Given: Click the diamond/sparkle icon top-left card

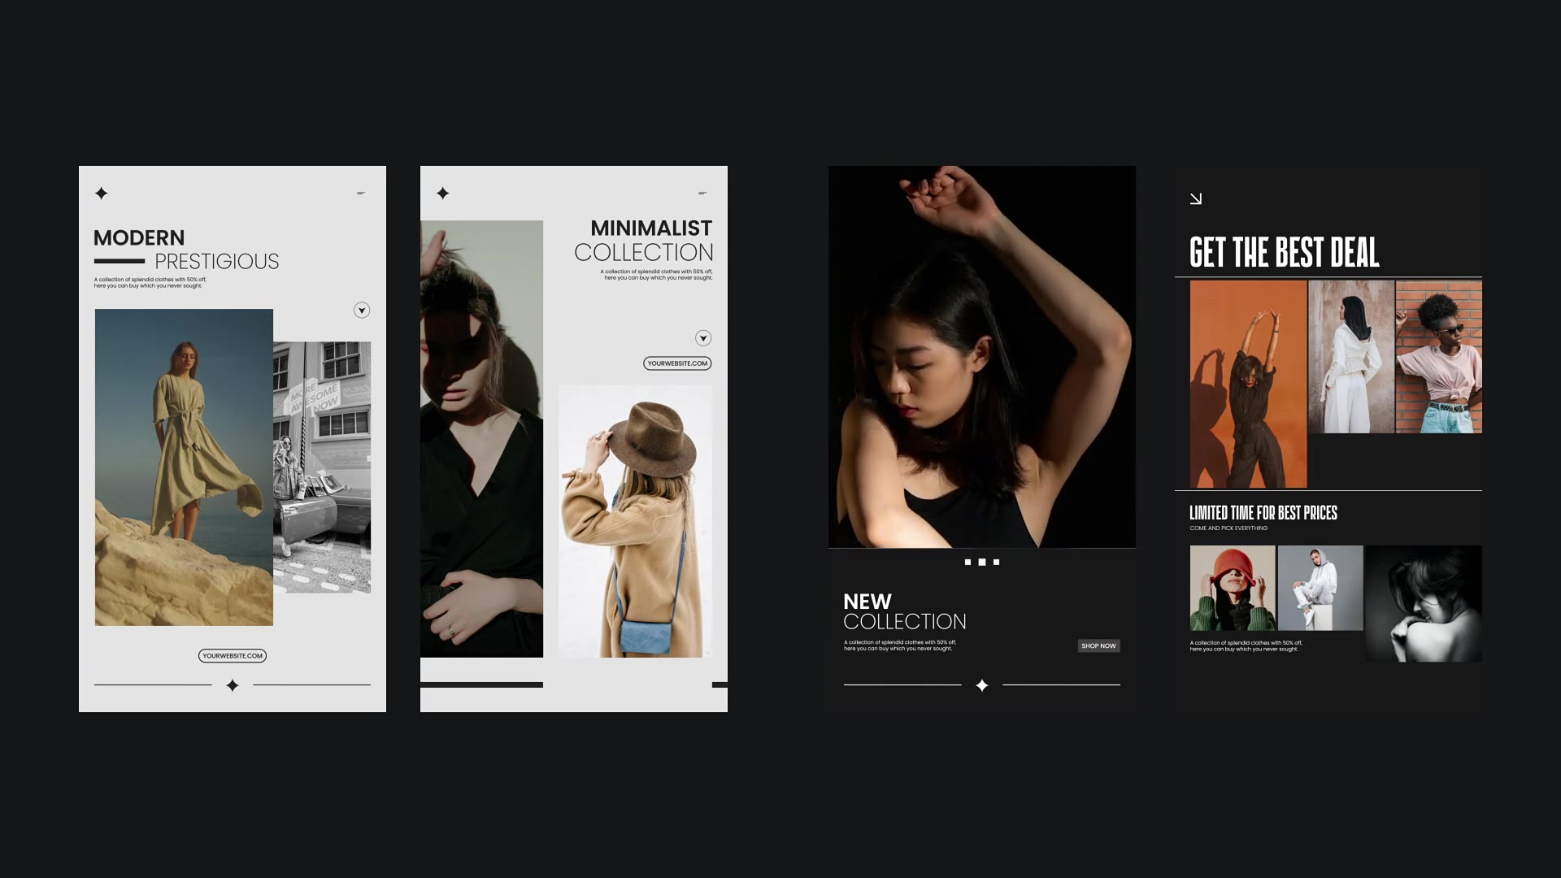Looking at the screenshot, I should 102,193.
